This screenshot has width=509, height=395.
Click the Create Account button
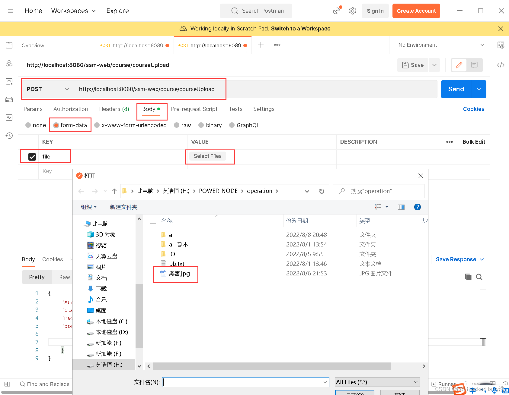(x=416, y=11)
